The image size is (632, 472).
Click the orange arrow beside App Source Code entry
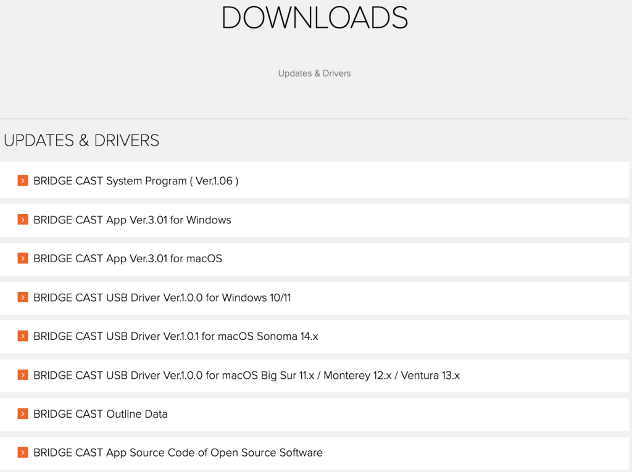tap(23, 453)
